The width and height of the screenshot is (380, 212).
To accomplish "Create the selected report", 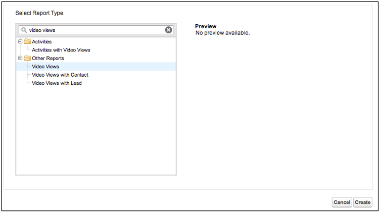I will (x=362, y=202).
